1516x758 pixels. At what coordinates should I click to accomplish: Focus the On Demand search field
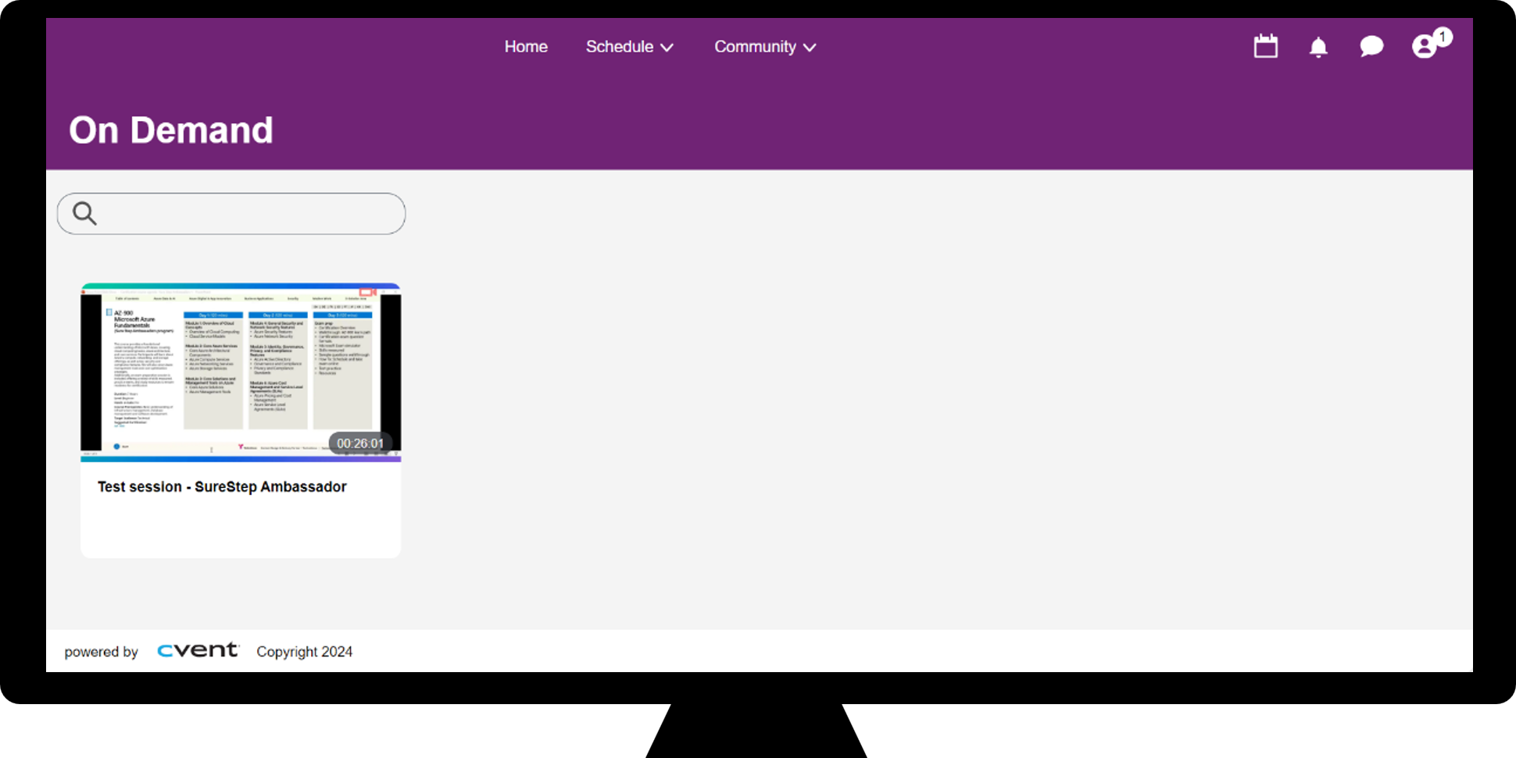click(231, 214)
